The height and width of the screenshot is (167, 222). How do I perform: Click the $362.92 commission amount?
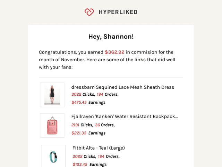[114, 52]
